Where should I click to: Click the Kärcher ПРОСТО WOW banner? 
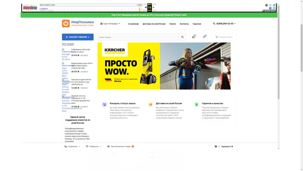164,66
